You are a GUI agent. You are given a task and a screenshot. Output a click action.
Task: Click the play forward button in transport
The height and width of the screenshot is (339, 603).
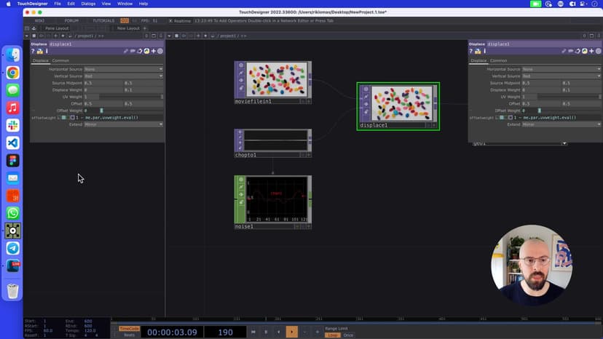coord(291,332)
